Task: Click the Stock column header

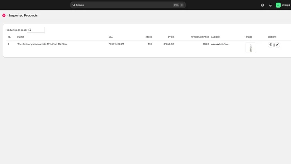Action: (149, 37)
